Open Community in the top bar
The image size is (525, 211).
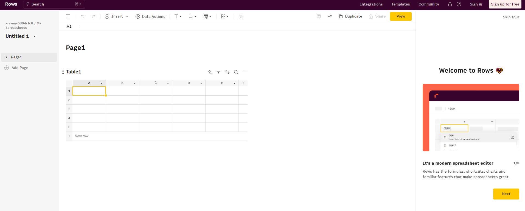429,4
